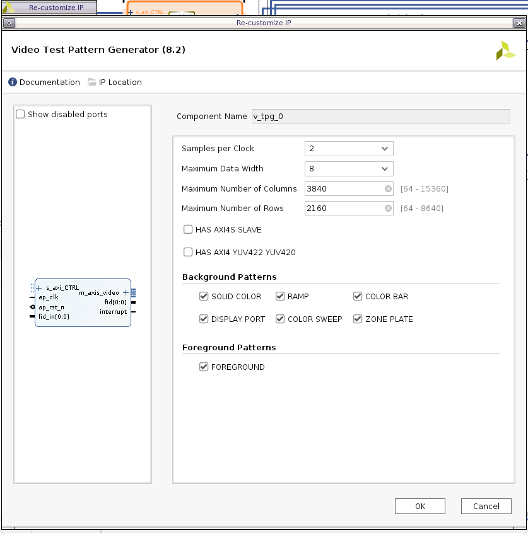Screen dimensions: 528x533
Task: Click the v_tpg block symbol preview
Action: point(83,302)
